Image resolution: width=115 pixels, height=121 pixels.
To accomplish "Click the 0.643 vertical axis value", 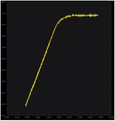I will point(2,70).
